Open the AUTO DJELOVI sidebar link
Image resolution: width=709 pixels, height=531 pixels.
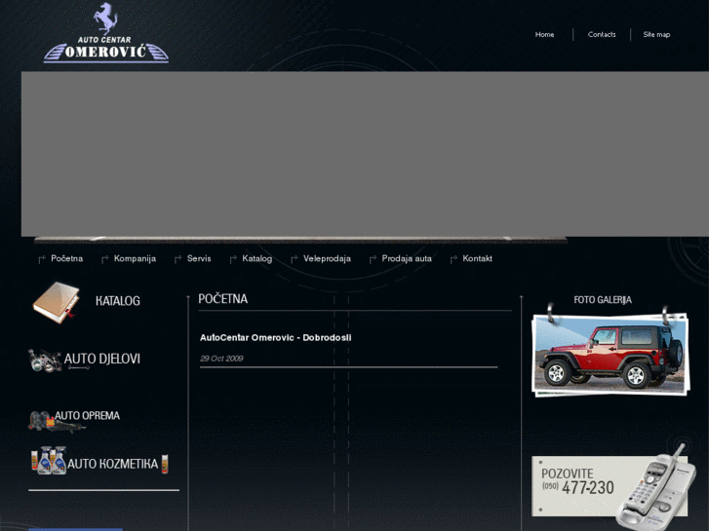coord(102,359)
